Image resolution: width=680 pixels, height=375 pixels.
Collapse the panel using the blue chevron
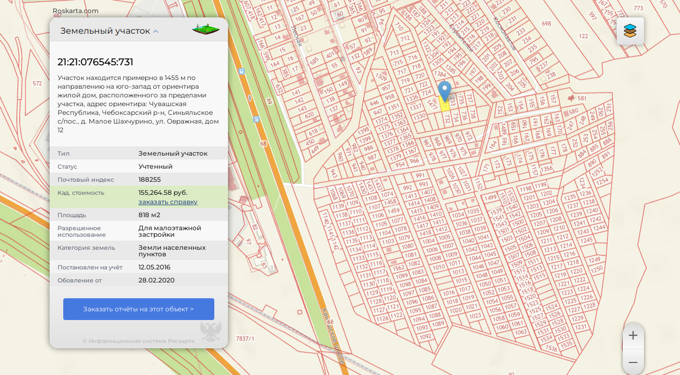pos(156,32)
